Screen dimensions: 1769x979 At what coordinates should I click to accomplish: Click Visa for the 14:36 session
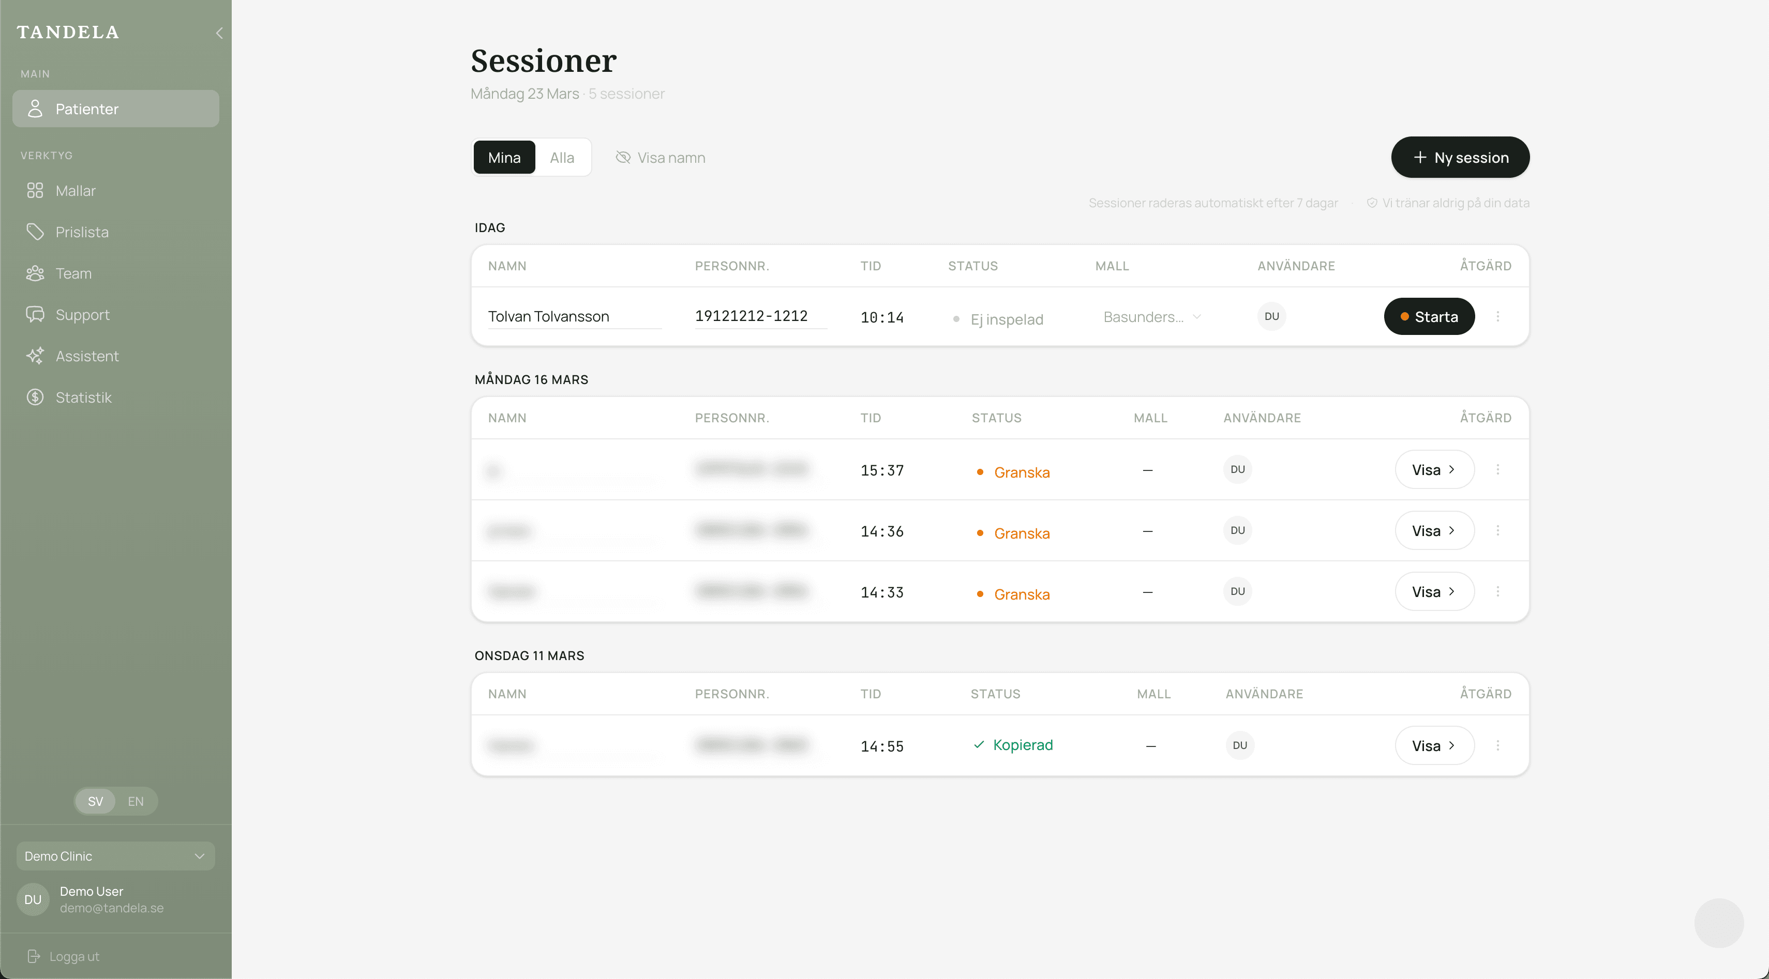pos(1434,530)
